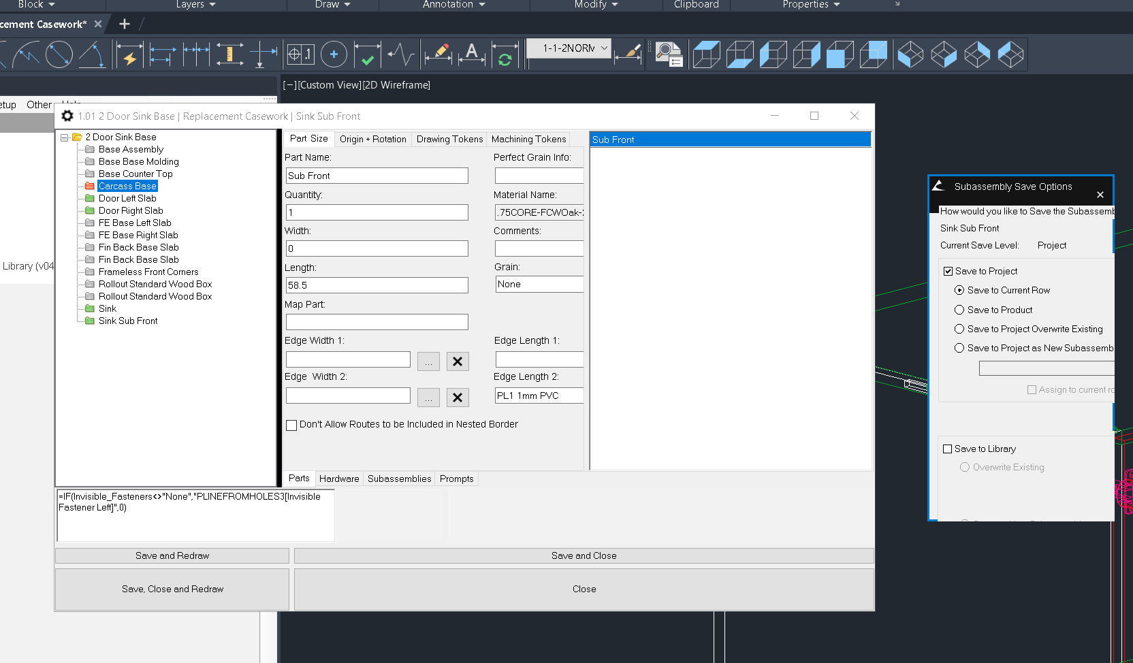
Task: Tick Don't Allow Routes in Nested Border
Action: (291, 425)
